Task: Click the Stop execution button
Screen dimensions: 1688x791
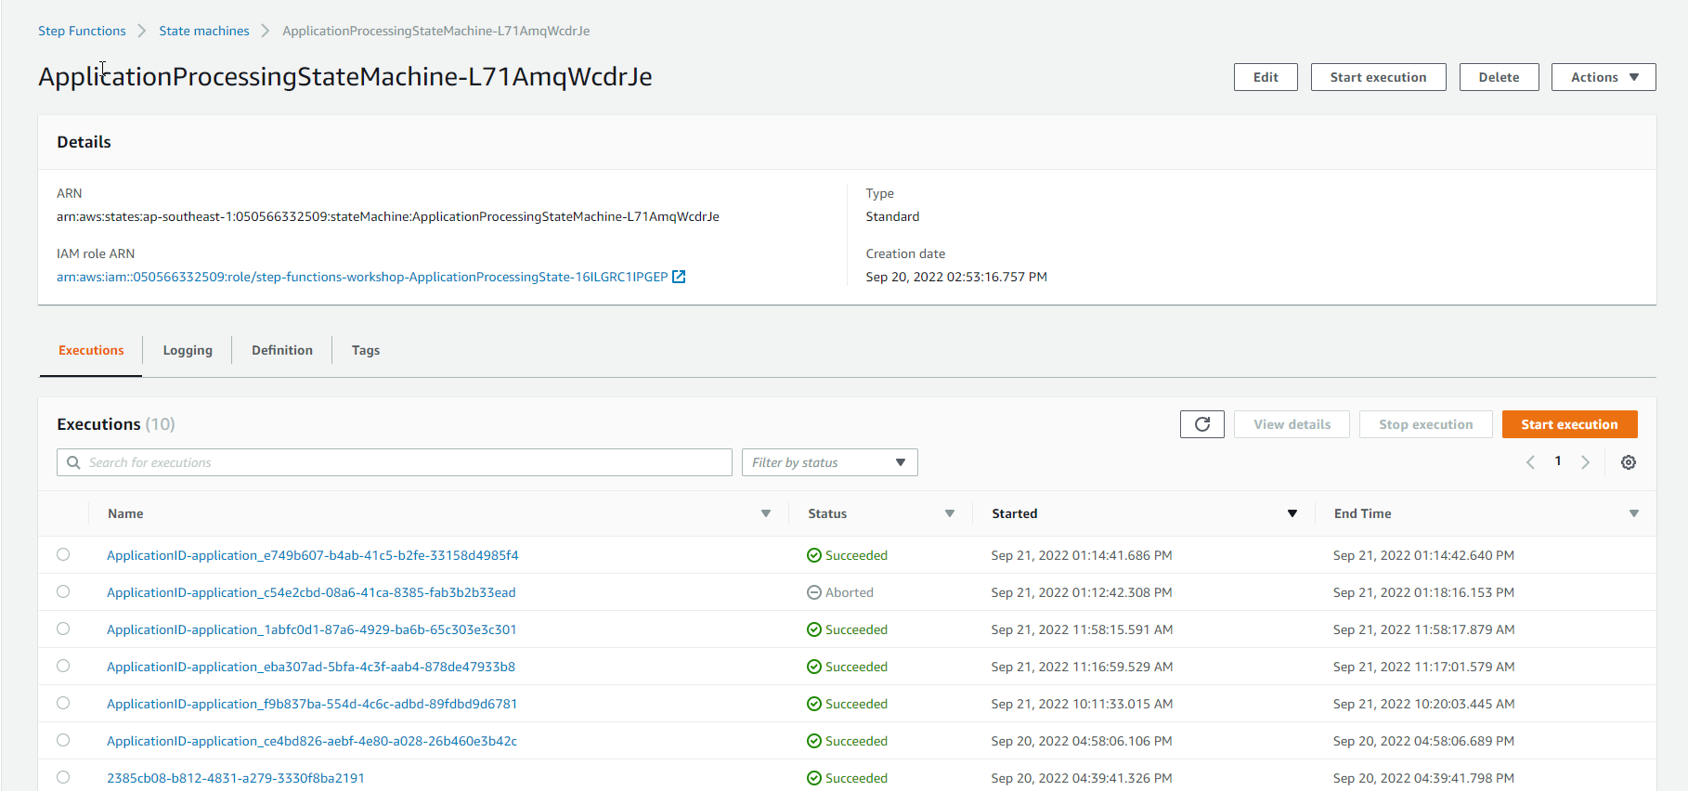Action: [x=1425, y=424]
